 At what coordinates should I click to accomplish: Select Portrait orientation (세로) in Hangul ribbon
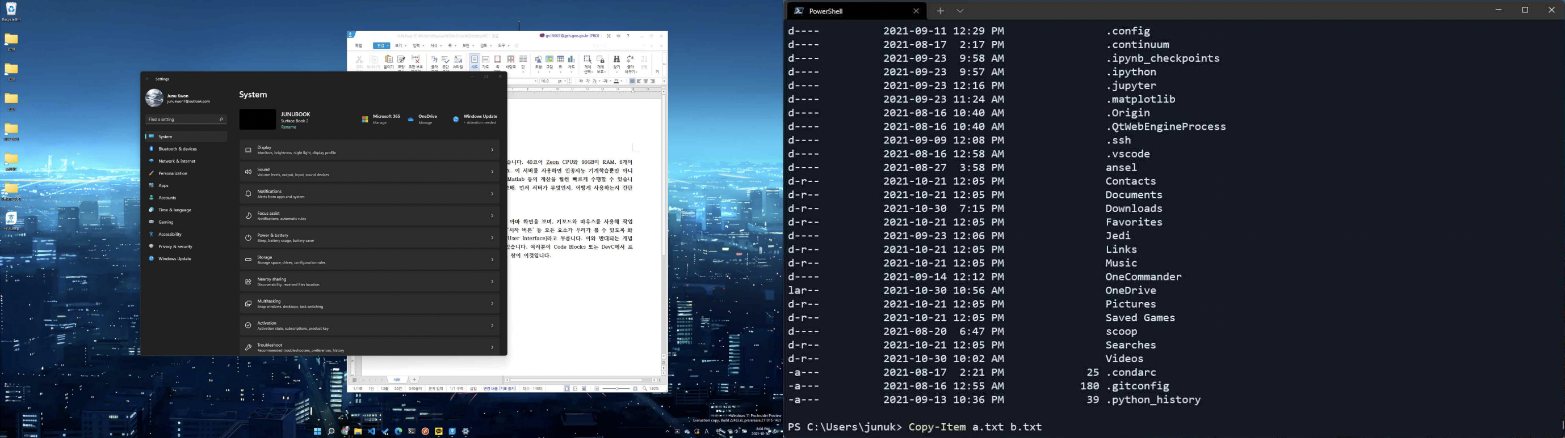tap(475, 61)
